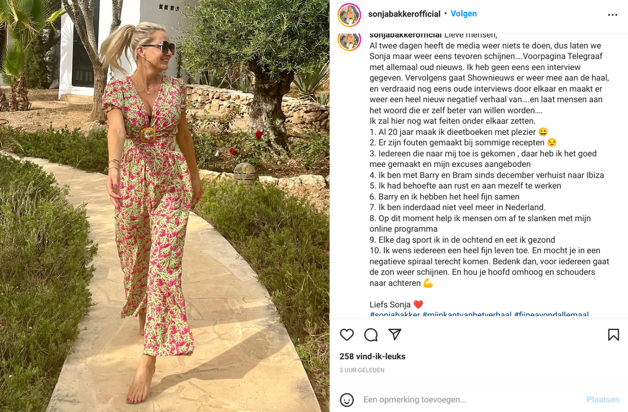Open emoji picker smiley icon

click(347, 400)
